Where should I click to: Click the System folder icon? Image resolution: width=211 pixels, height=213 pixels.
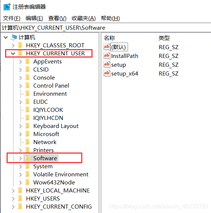point(27,166)
